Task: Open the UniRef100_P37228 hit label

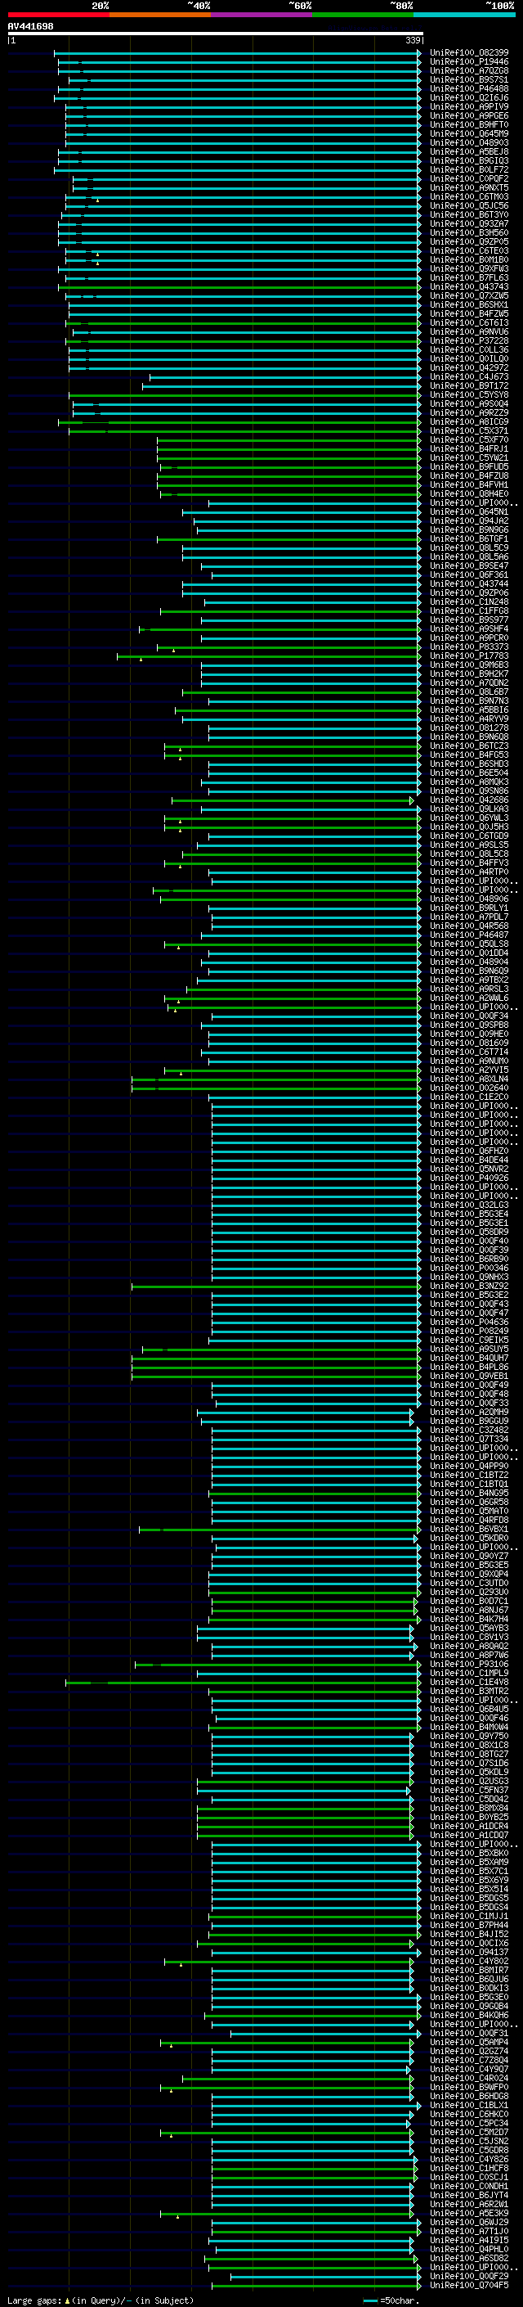Action: coord(469,341)
